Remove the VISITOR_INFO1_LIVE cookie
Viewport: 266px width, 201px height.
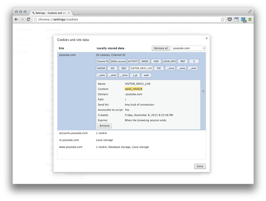[104, 126]
